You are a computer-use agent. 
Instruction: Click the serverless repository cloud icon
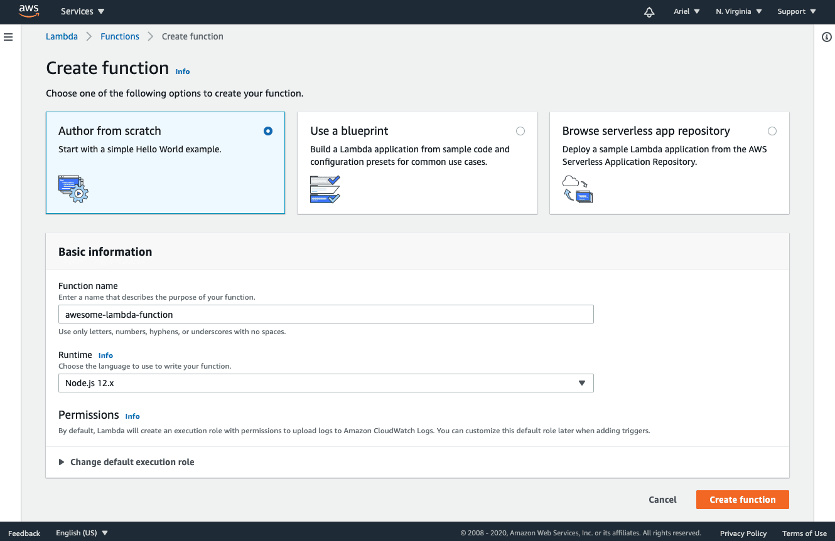pyautogui.click(x=578, y=189)
